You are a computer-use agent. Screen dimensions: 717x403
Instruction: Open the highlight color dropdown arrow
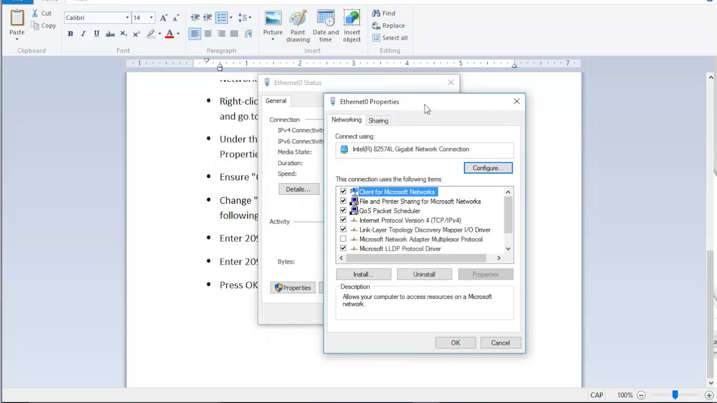[160, 34]
